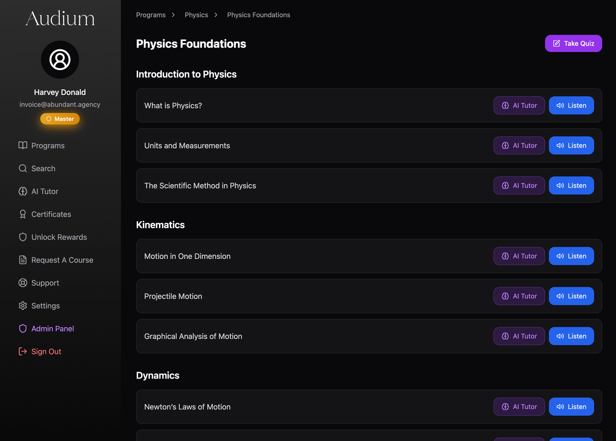The image size is (616, 441).
Task: Open Settings using the gear icon
Action: click(23, 306)
